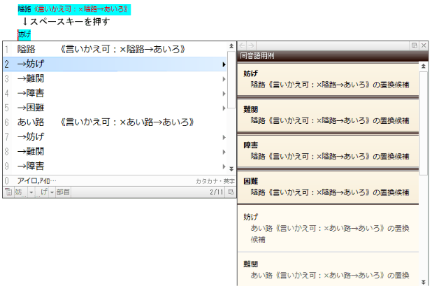Click the カタカナ・英字 label on row 0

[215, 181]
